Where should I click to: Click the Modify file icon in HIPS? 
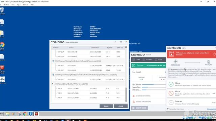[x=209, y=62]
